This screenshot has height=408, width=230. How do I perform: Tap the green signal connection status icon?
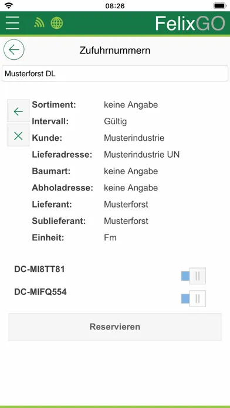(x=39, y=23)
